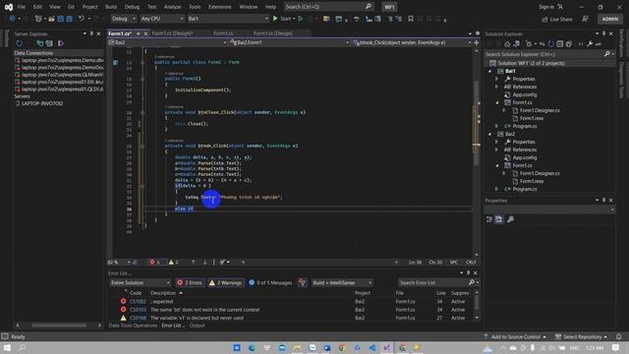Image resolution: width=629 pixels, height=354 pixels.
Task: Expand References under the Bai1 project
Action: [497, 87]
